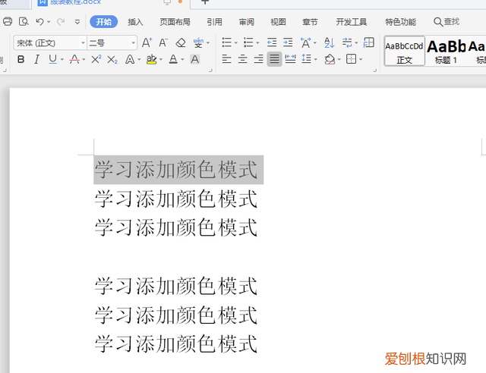Apply font color A button

[x=173, y=59]
